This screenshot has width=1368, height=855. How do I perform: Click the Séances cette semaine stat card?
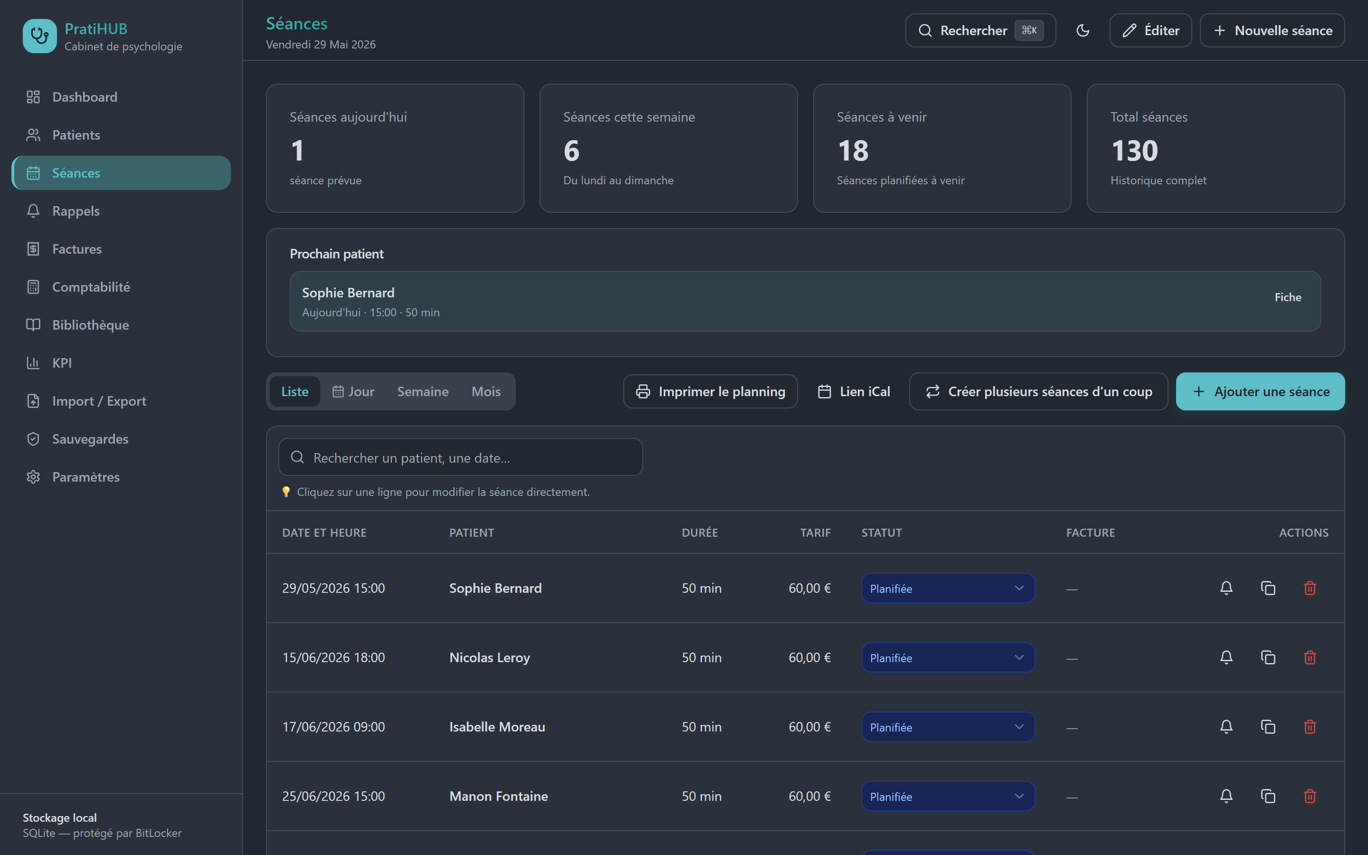(669, 148)
